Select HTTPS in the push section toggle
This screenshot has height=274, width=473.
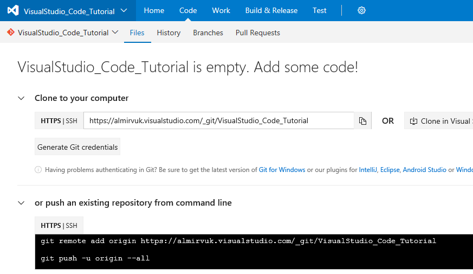[51, 226]
